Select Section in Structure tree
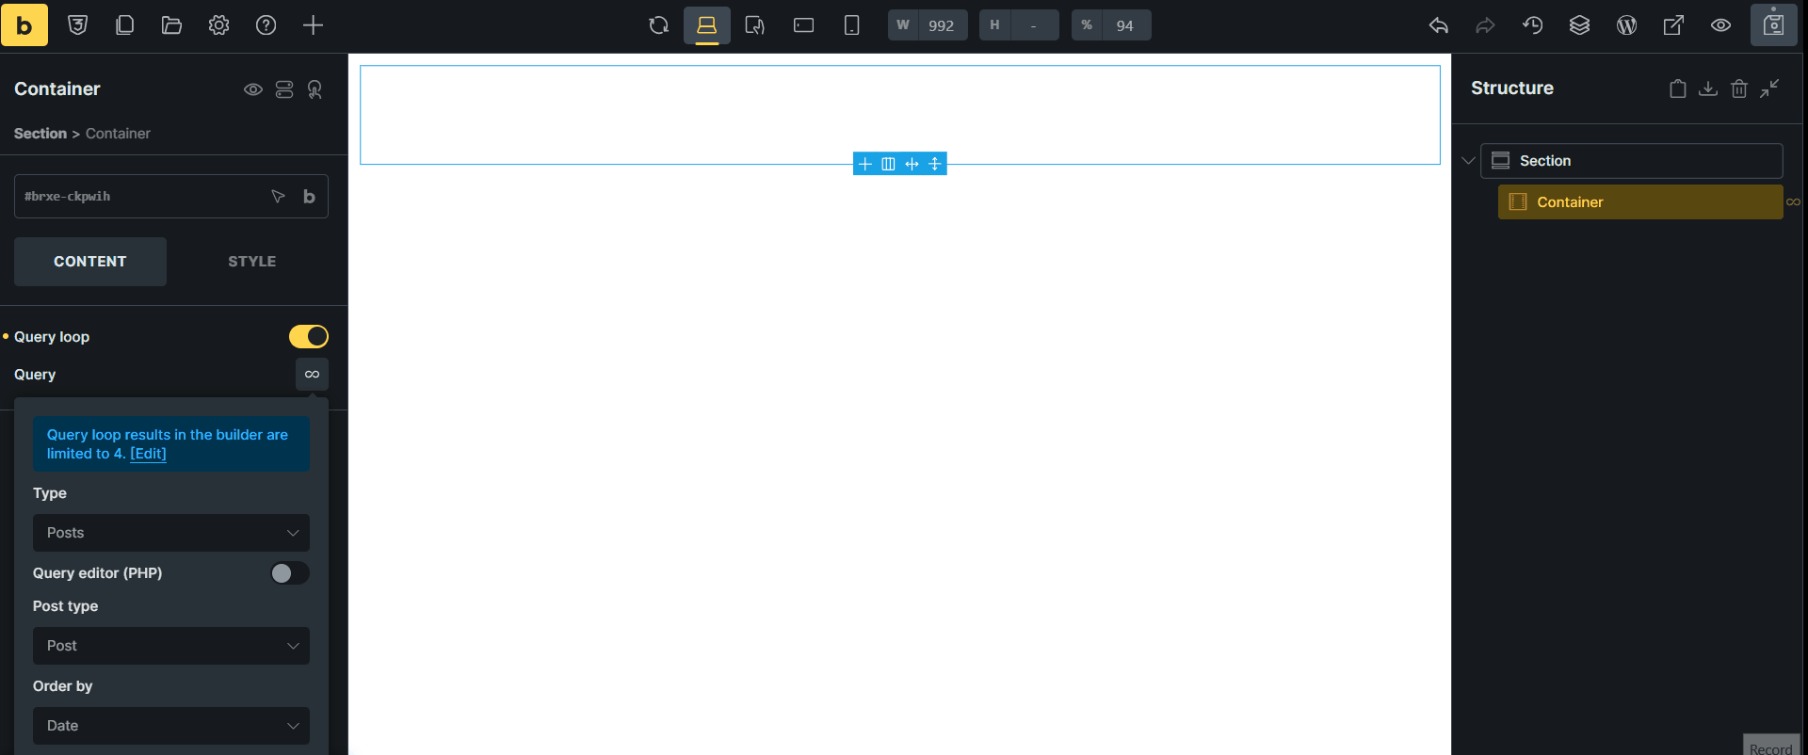Screen dimensions: 1808x755 tap(1632, 161)
